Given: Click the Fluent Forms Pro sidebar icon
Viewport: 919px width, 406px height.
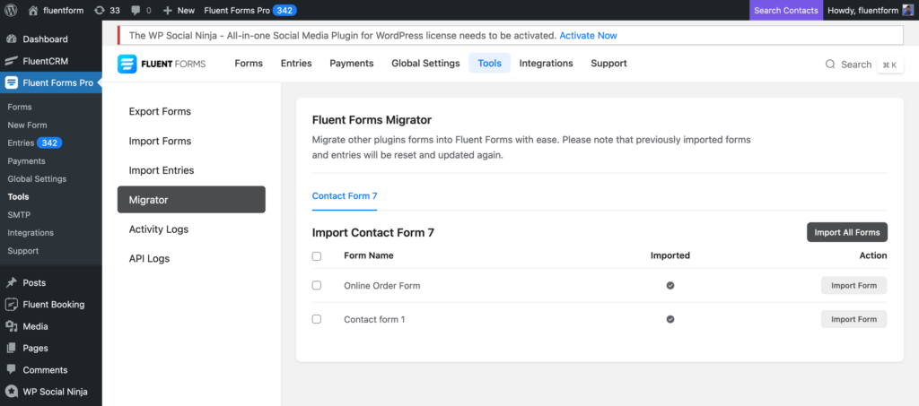Looking at the screenshot, I should point(11,82).
